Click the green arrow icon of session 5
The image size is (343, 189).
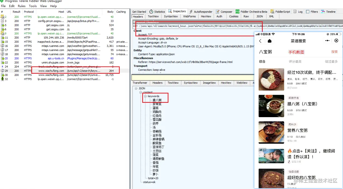2,25
